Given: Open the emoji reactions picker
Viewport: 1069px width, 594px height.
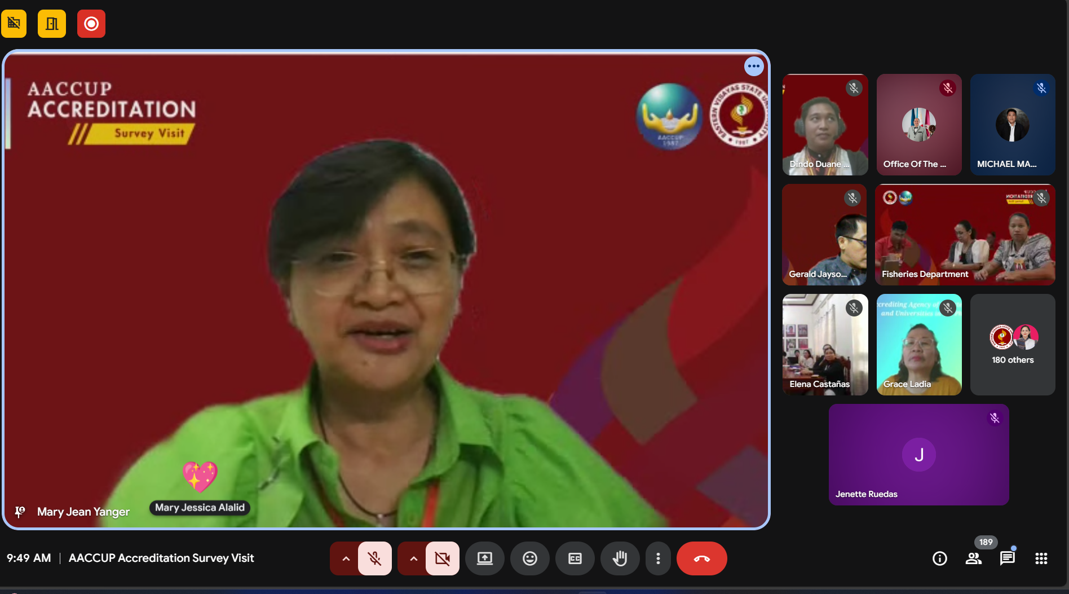Looking at the screenshot, I should point(529,558).
